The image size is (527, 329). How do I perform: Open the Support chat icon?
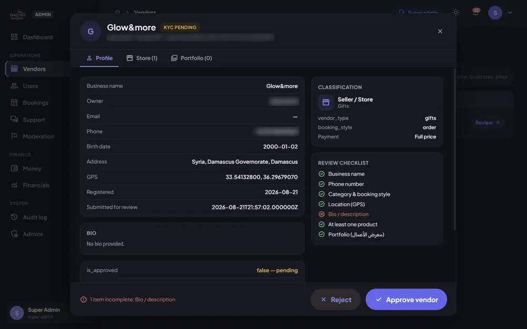coord(14,119)
